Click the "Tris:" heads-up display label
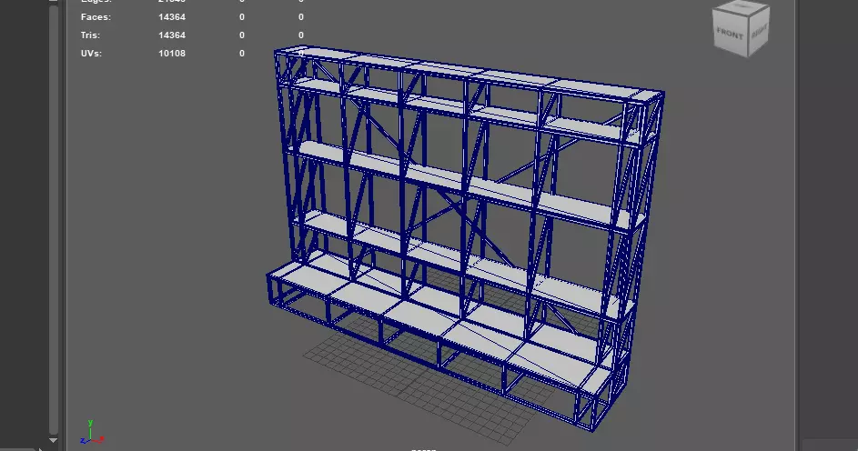858x451 pixels. click(90, 35)
